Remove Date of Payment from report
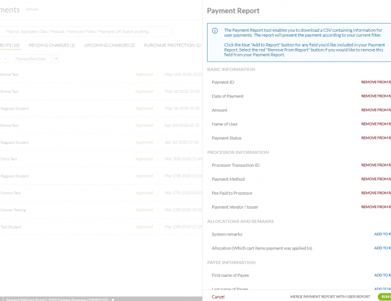This screenshot has width=391, height=301. click(376, 96)
